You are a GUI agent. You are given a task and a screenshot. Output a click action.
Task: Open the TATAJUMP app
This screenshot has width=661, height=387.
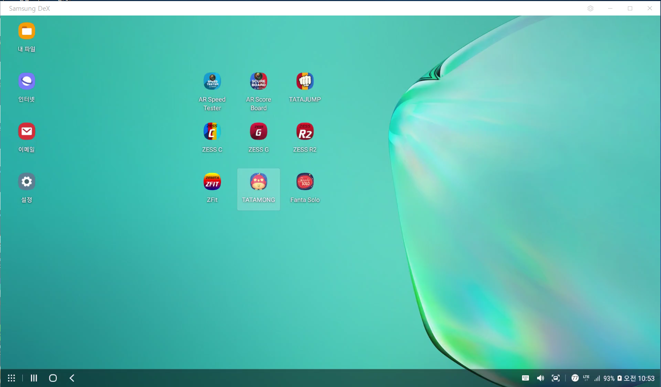(x=305, y=81)
